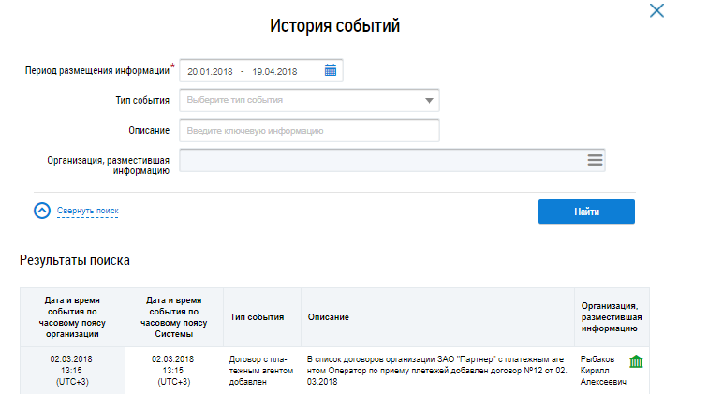Click the Тип события column header
This screenshot has width=708, height=394.
tap(257, 317)
